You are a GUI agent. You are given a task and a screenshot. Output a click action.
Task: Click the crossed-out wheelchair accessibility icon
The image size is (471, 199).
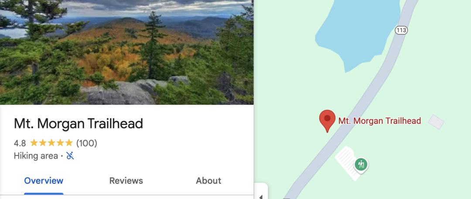(x=70, y=156)
